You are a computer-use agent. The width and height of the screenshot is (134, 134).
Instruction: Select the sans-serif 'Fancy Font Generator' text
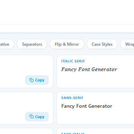coord(87,106)
